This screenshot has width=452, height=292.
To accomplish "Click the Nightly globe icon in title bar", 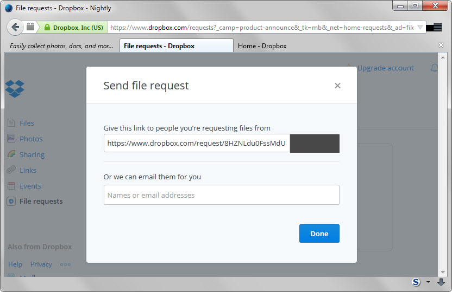I will tap(9, 8).
